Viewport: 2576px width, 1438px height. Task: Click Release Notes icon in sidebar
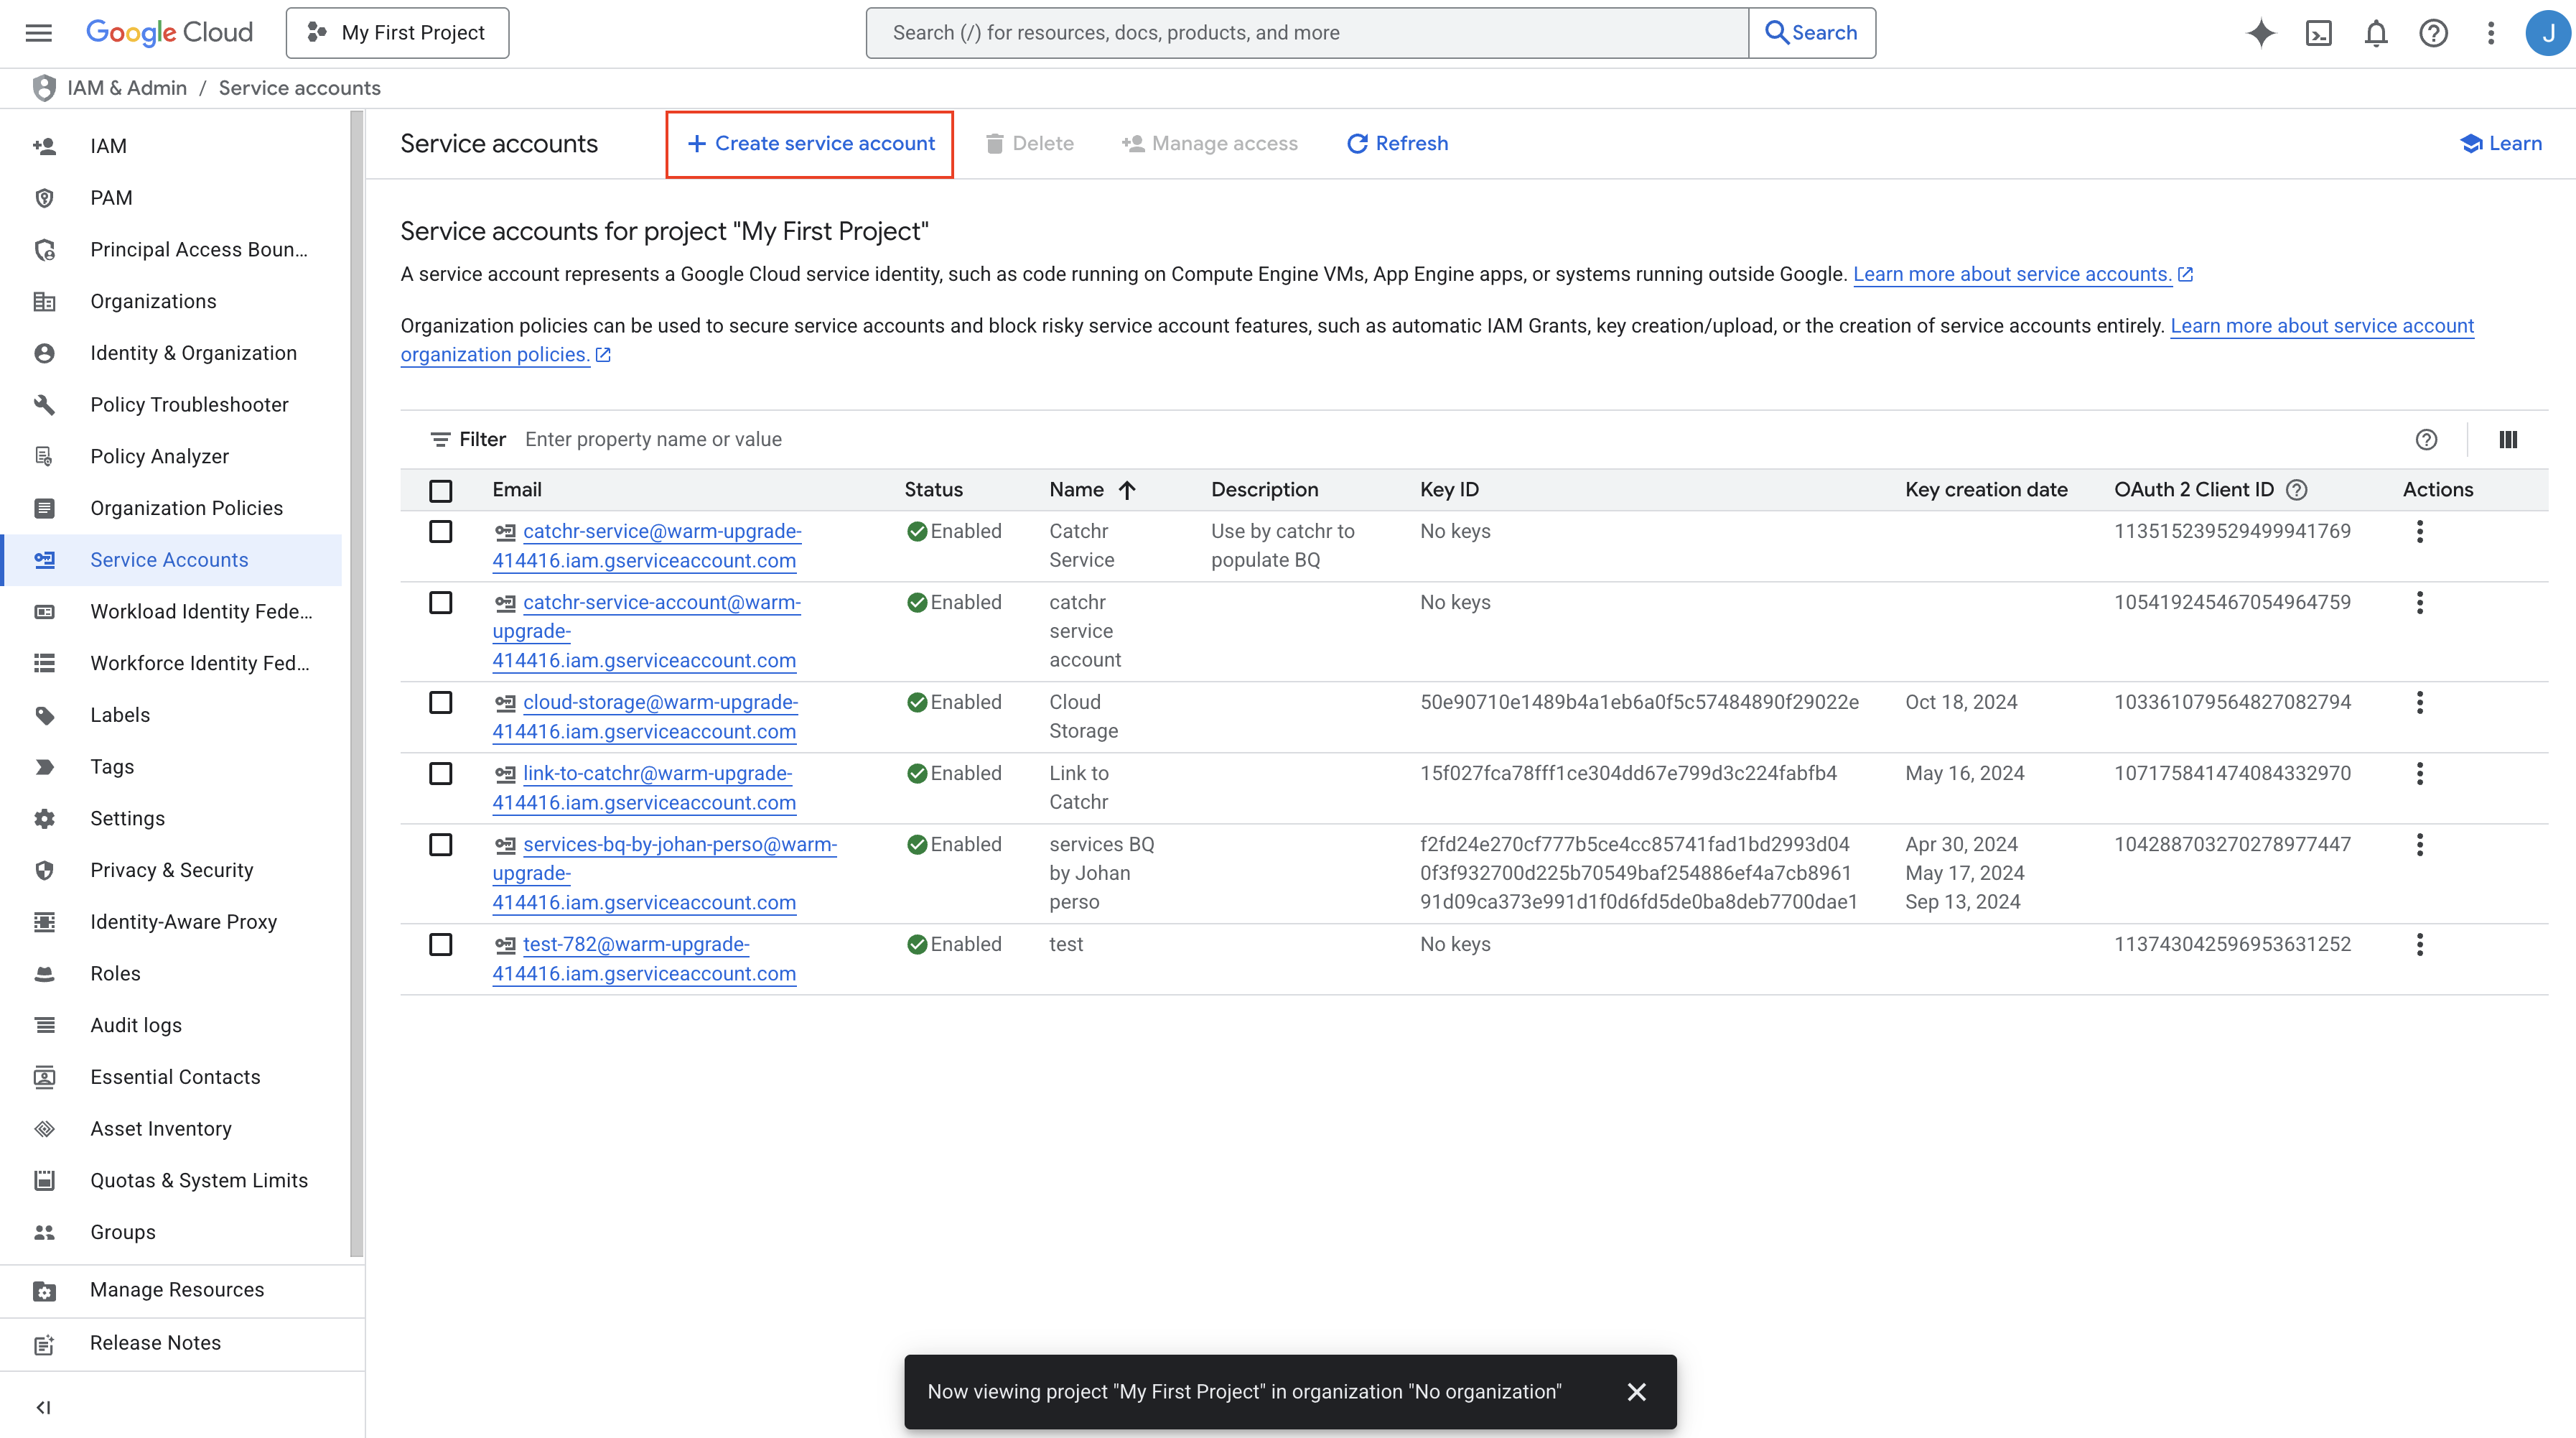pyautogui.click(x=44, y=1344)
